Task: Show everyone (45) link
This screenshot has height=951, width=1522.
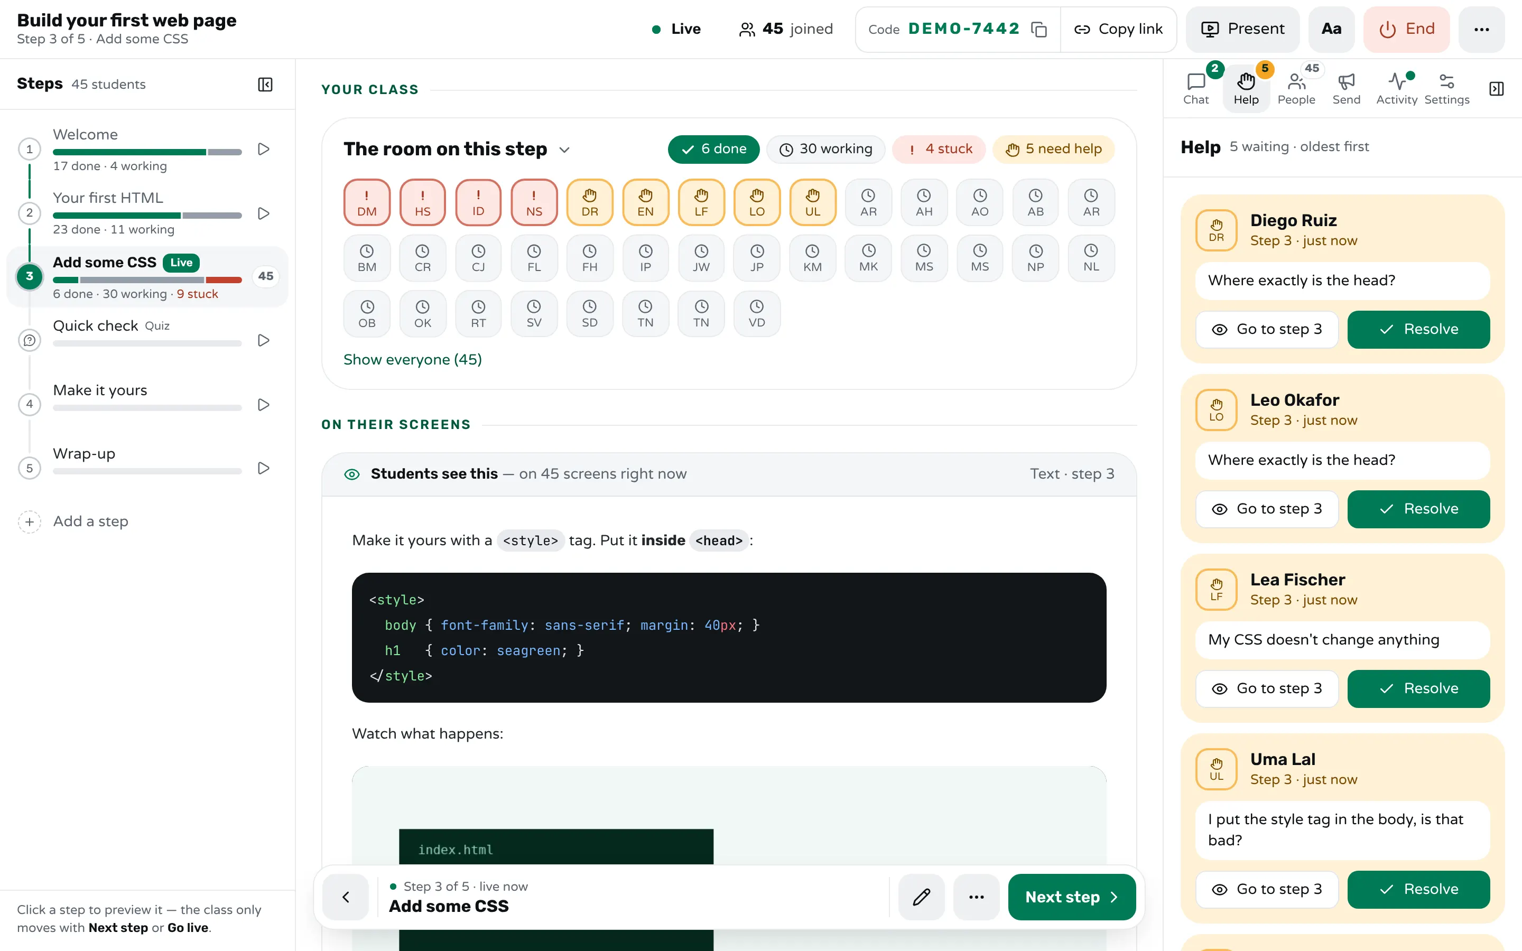Action: pyautogui.click(x=413, y=360)
